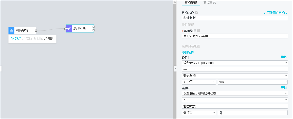Open 同时满足所有条件 dropdown

tap(235, 36)
